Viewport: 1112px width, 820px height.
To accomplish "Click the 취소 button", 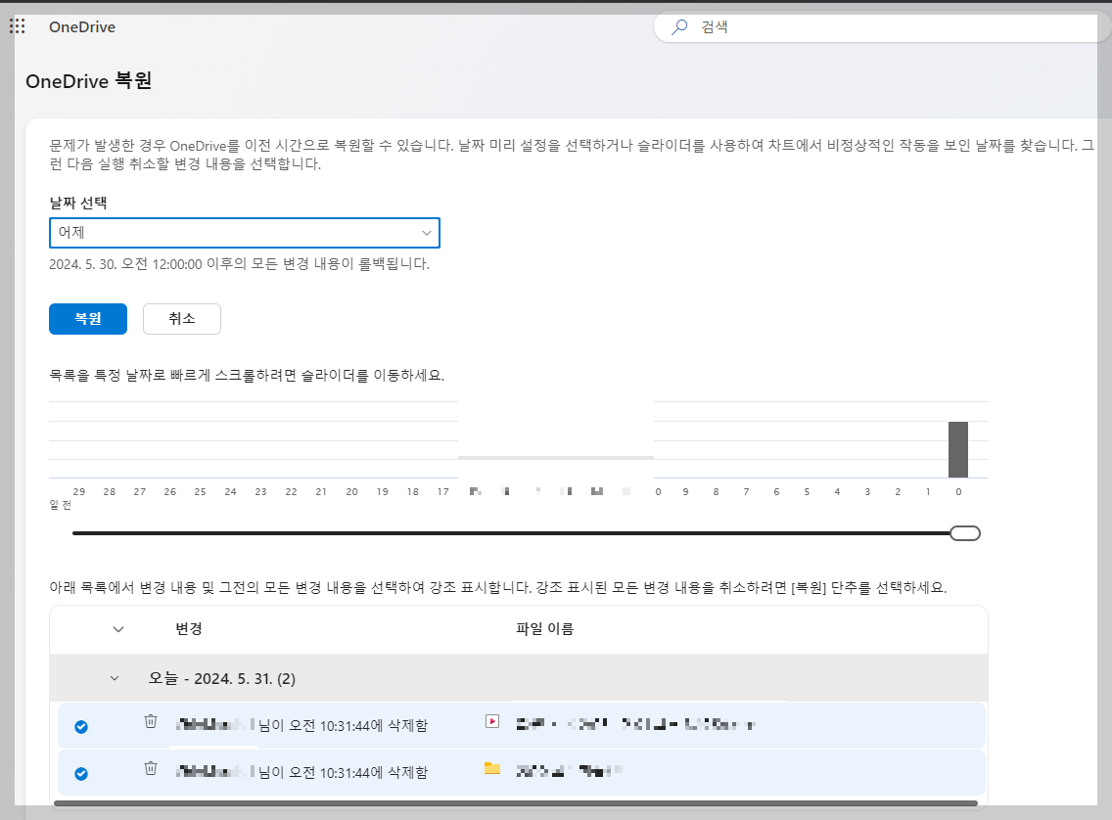I will point(181,319).
